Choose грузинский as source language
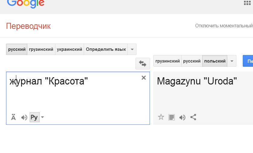This screenshot has width=253, height=153. 41,49
